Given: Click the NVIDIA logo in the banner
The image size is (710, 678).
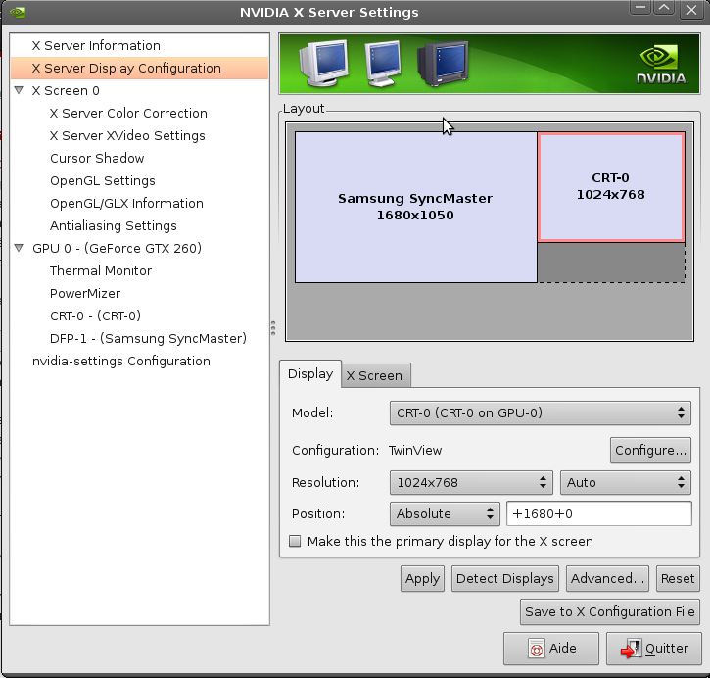Looking at the screenshot, I should coord(662,64).
